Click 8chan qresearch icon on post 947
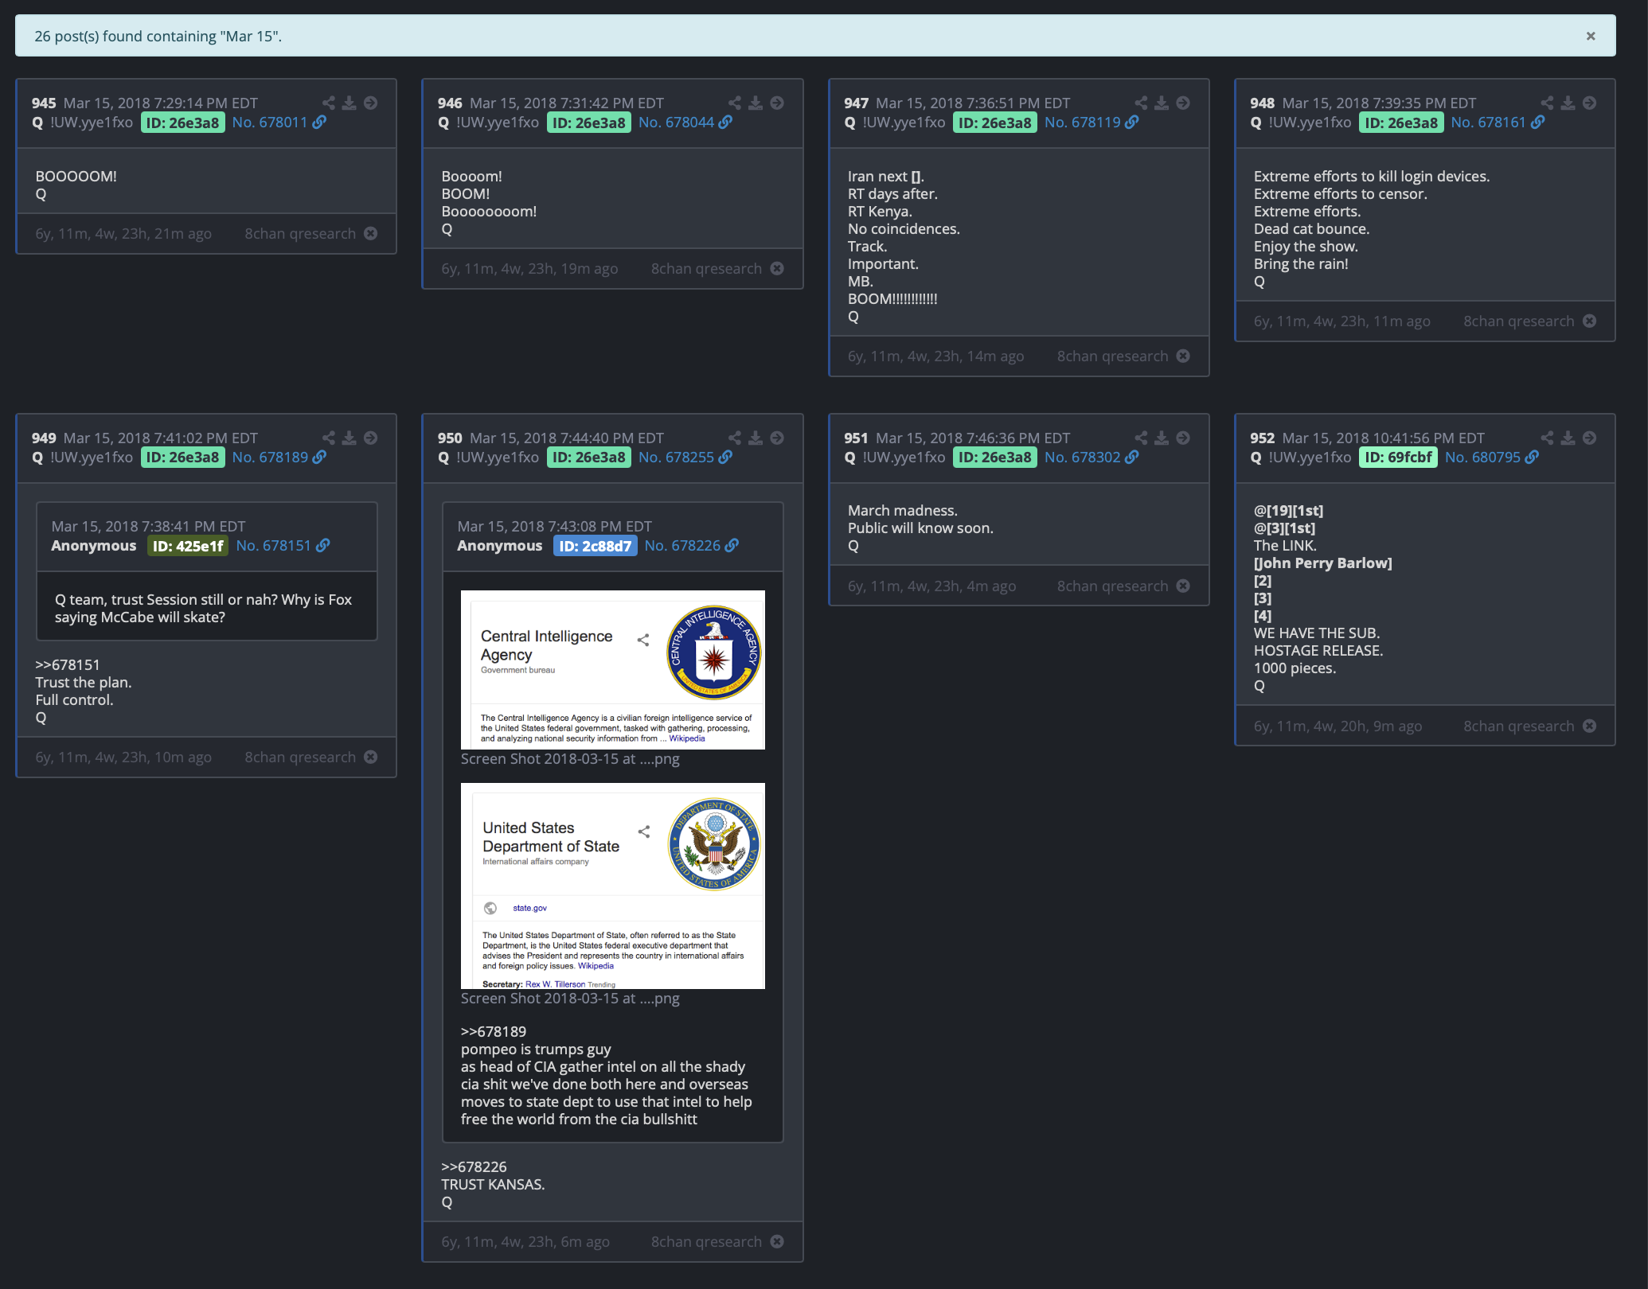Image resolution: width=1648 pixels, height=1289 pixels. tap(1183, 356)
